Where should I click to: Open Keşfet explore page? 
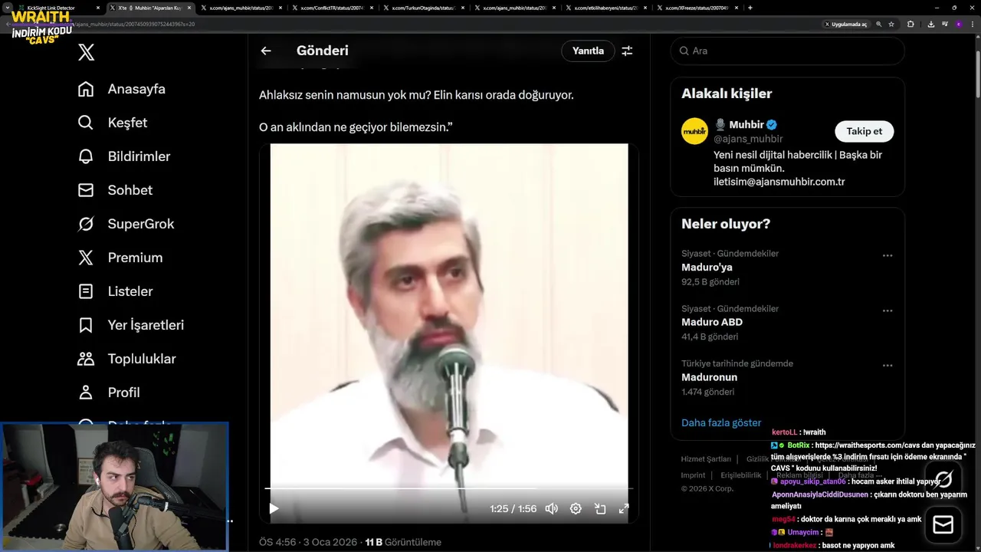pos(113,123)
